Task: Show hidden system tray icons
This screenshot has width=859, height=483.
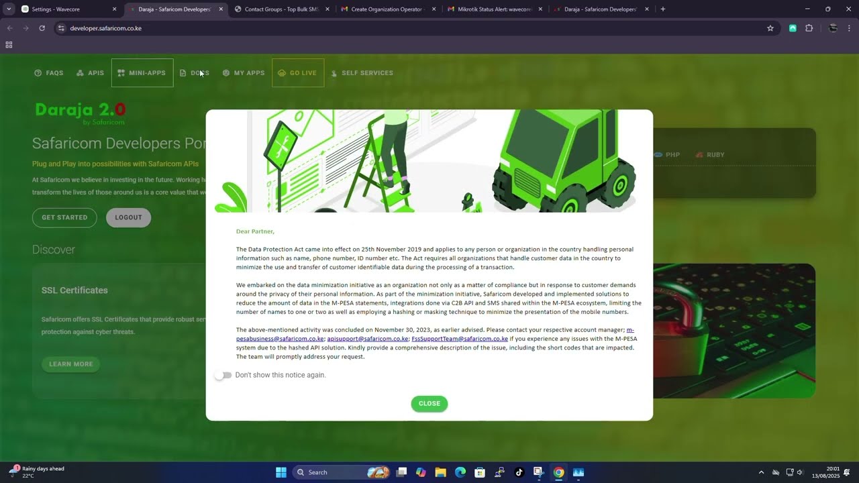Action: 761,472
